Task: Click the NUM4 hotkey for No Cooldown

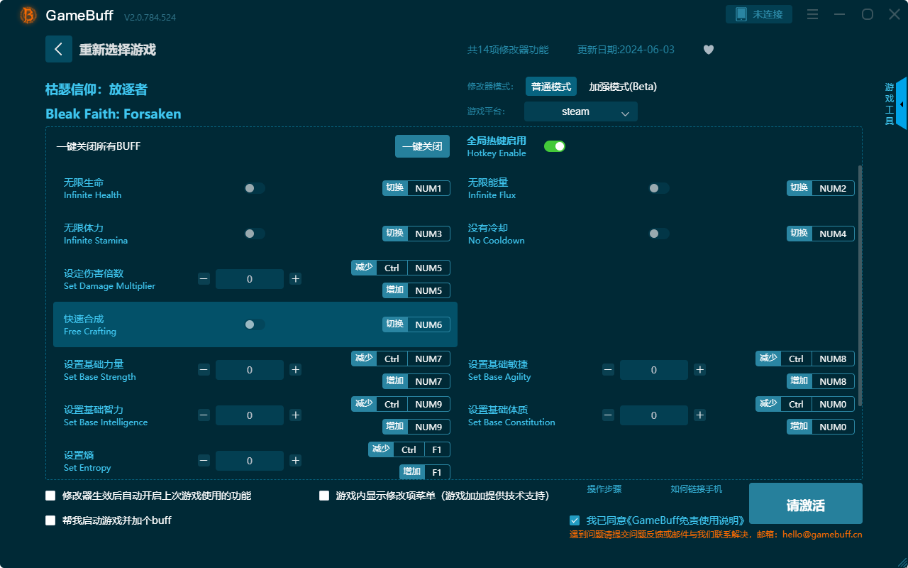Action: 833,234
